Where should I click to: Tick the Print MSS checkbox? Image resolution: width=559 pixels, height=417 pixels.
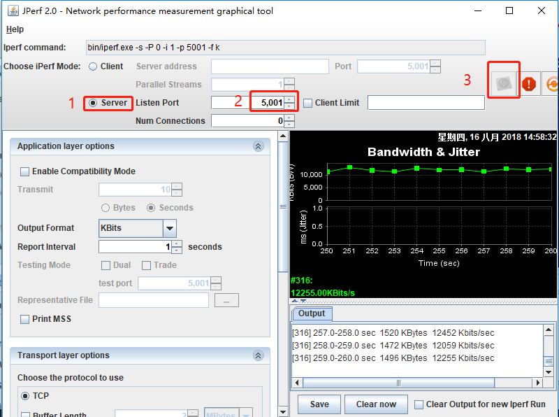25,319
